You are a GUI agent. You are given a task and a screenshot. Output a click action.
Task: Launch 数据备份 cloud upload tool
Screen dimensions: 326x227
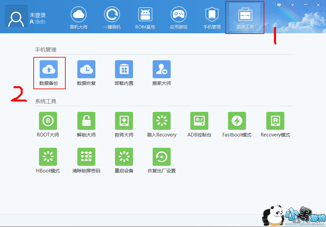pyautogui.click(x=49, y=73)
